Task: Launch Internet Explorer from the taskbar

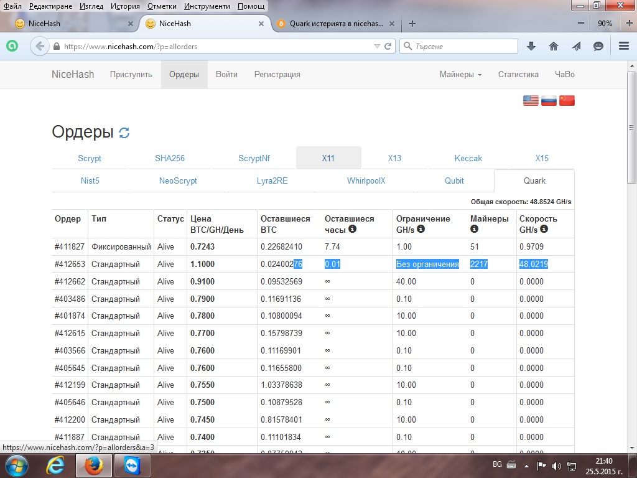Action: tap(55, 466)
